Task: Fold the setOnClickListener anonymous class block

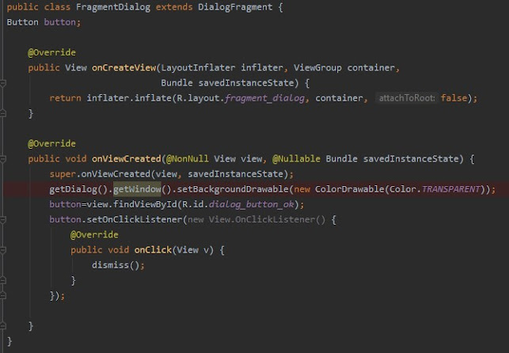Action: [4, 219]
